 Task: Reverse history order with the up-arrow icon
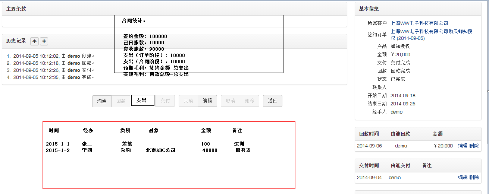pos(34,41)
